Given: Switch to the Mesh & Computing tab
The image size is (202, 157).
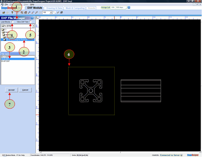Looking at the screenshot, I should pos(75,8).
